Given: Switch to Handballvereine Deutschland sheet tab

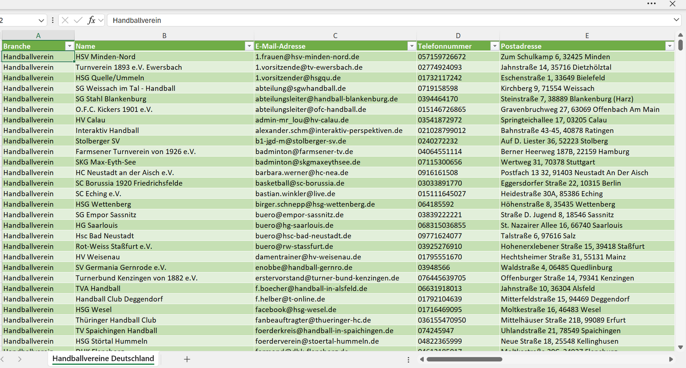Looking at the screenshot, I should pos(103,358).
